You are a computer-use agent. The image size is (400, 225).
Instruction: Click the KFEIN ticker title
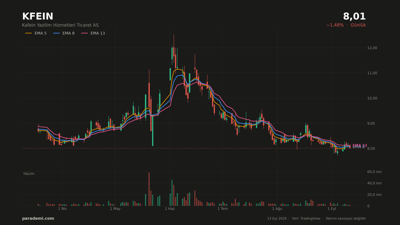pos(37,16)
